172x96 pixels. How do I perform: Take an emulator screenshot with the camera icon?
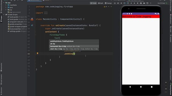tap(141, 3)
